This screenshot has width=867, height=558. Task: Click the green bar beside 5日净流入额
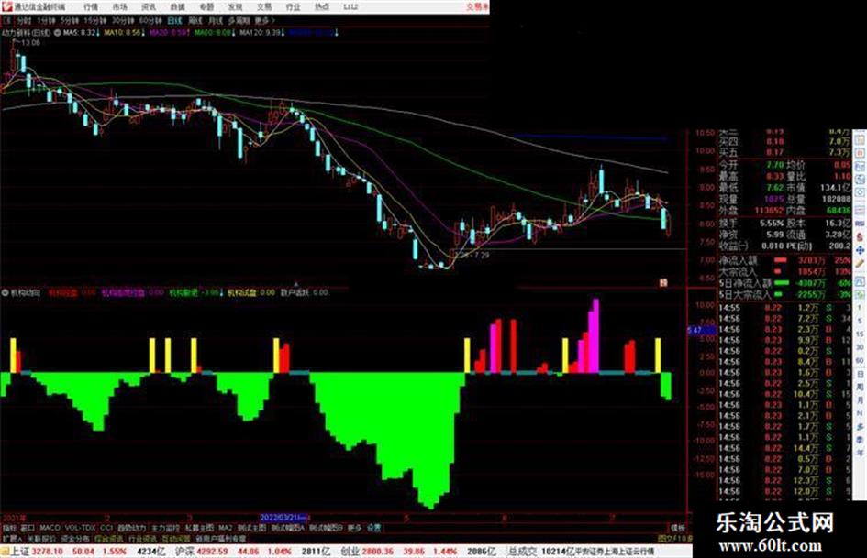782,283
